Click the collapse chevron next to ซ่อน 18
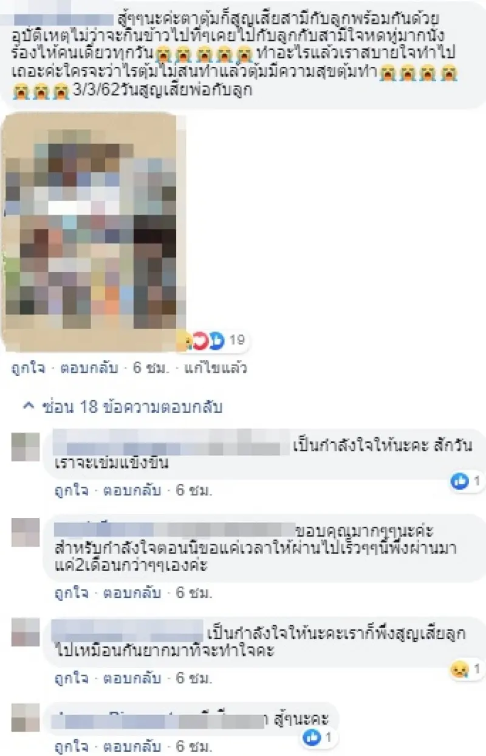 pos(29,406)
